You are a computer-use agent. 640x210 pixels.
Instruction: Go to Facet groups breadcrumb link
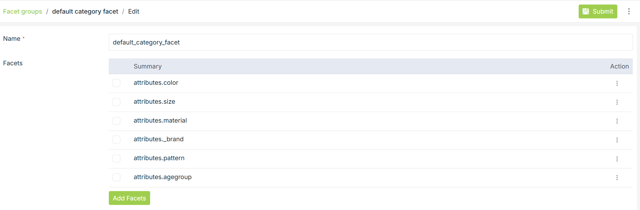tap(23, 11)
